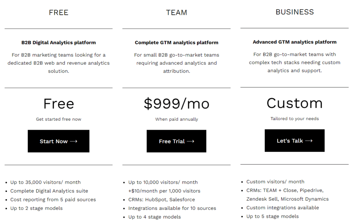Click the arrow icon in Free Trial button
353x224 pixels.
tap(190, 141)
